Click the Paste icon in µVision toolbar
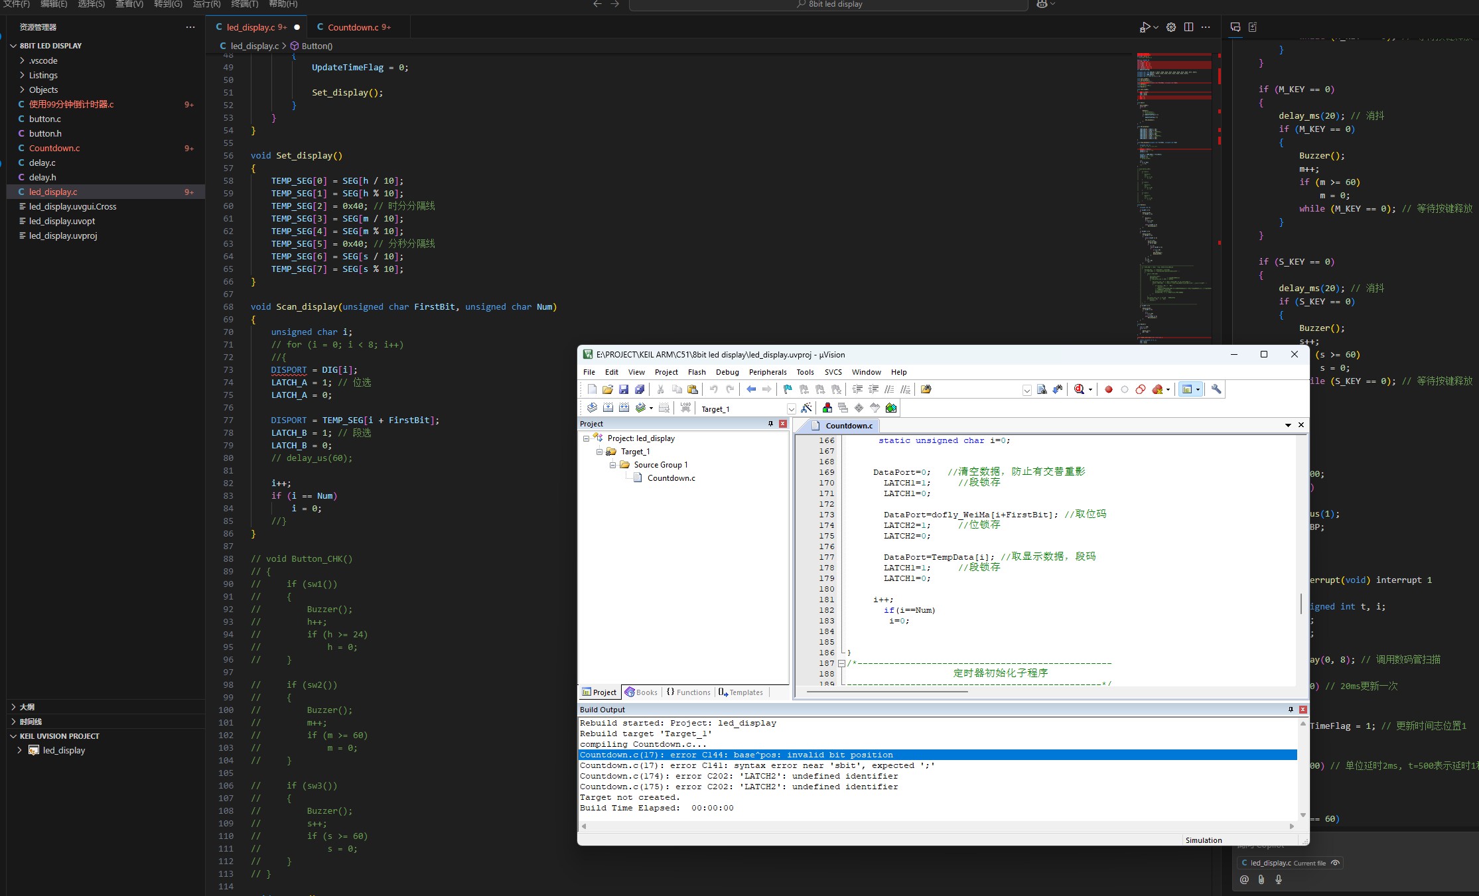1479x896 pixels. (x=693, y=389)
